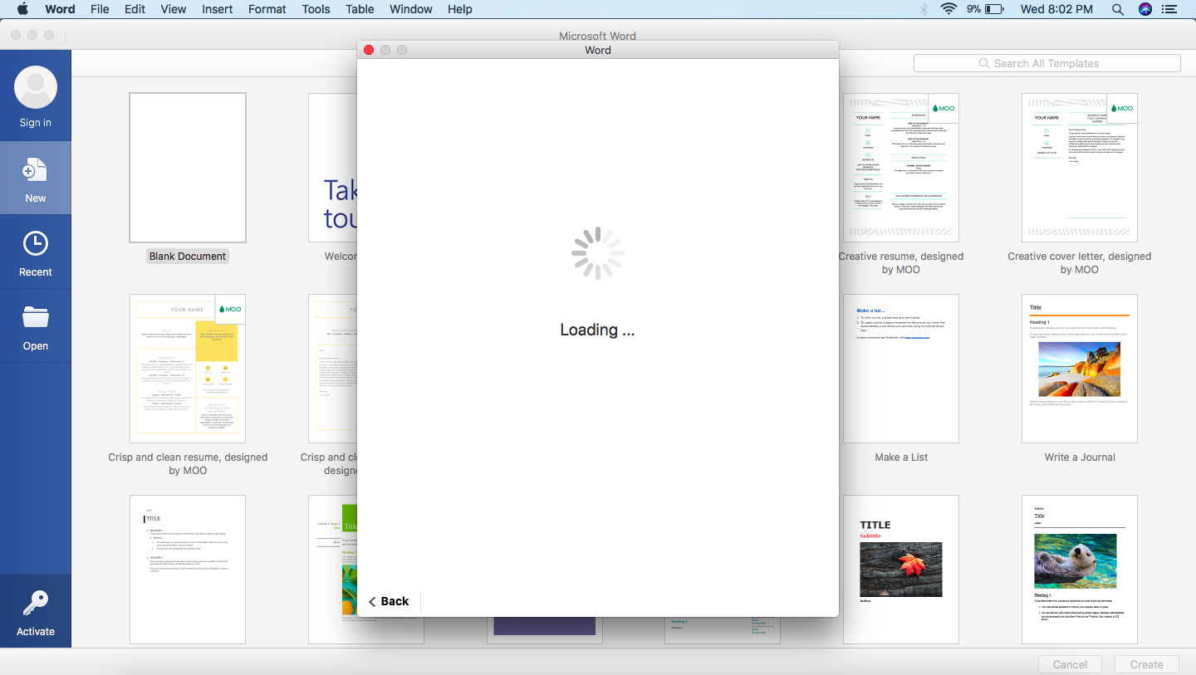
Task: Select the Blank Document thumbnail
Action: [x=188, y=168]
